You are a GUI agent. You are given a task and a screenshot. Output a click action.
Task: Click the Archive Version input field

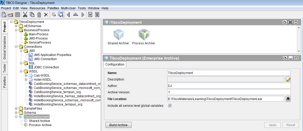(229, 92)
